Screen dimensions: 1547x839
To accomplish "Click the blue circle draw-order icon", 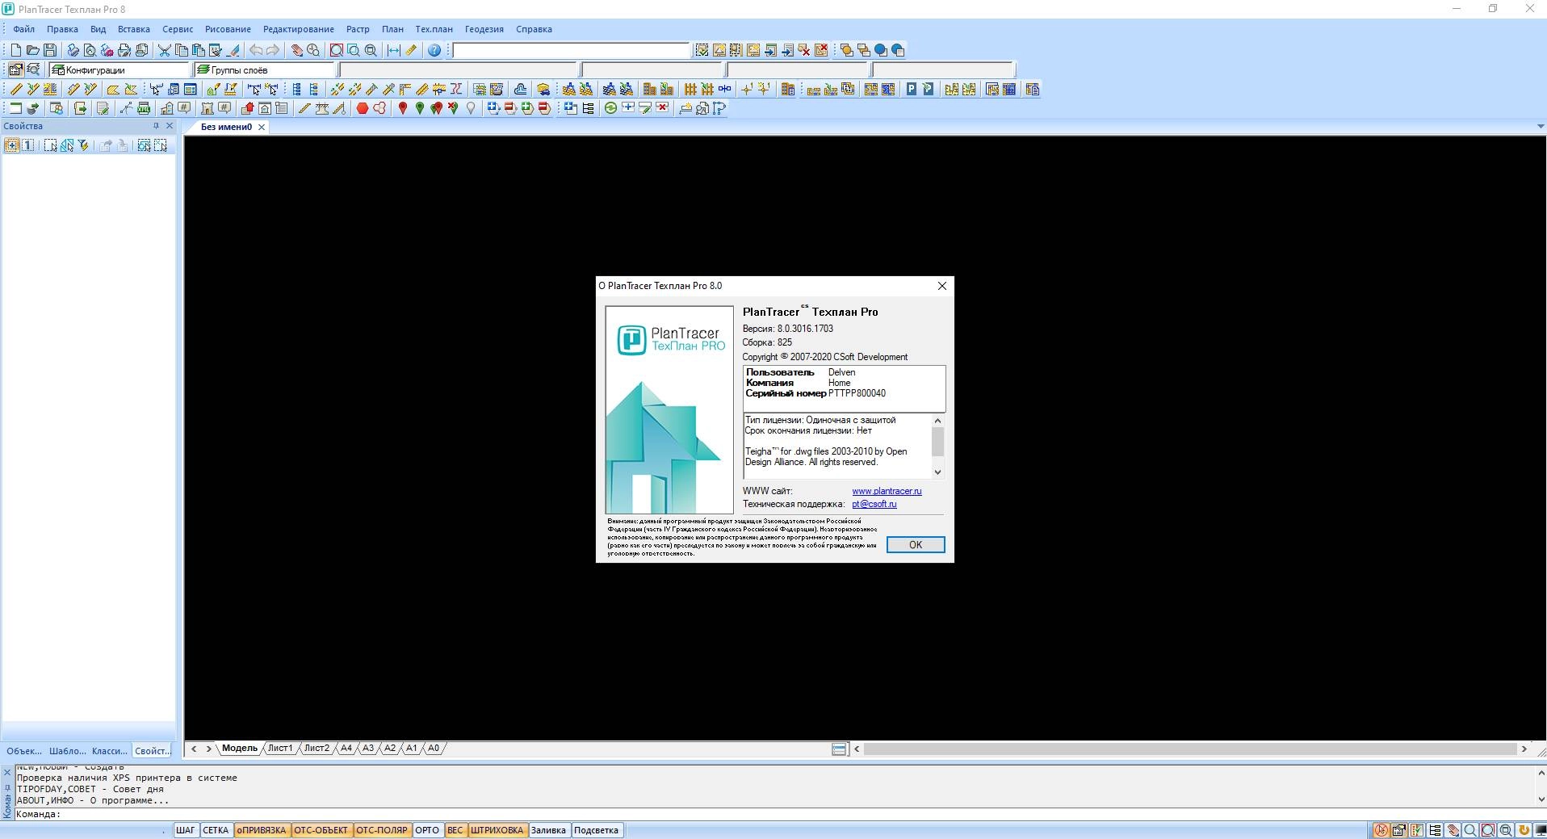I will click(881, 50).
